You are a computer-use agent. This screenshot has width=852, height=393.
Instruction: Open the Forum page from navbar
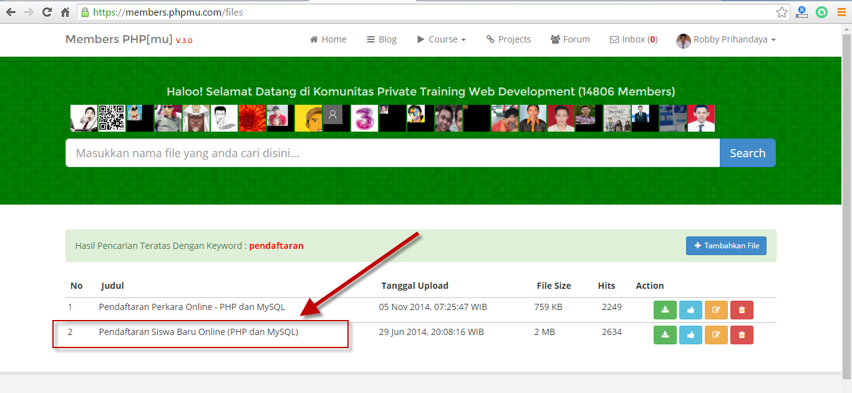pyautogui.click(x=570, y=39)
